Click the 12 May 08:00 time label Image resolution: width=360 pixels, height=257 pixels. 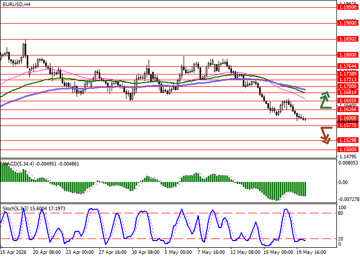click(245, 252)
